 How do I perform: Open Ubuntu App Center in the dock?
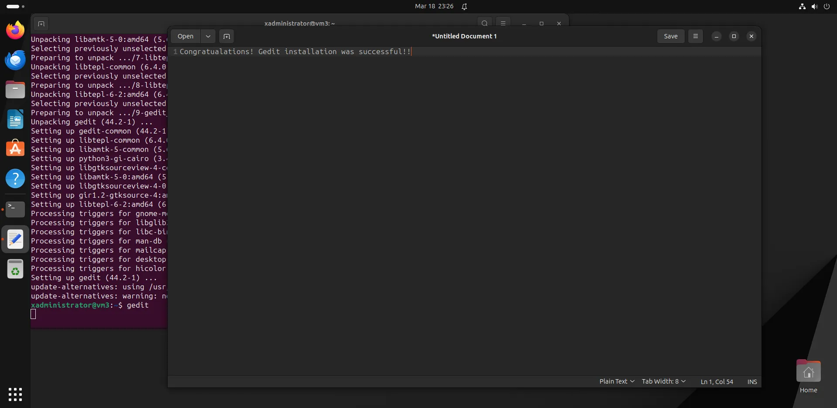15,149
